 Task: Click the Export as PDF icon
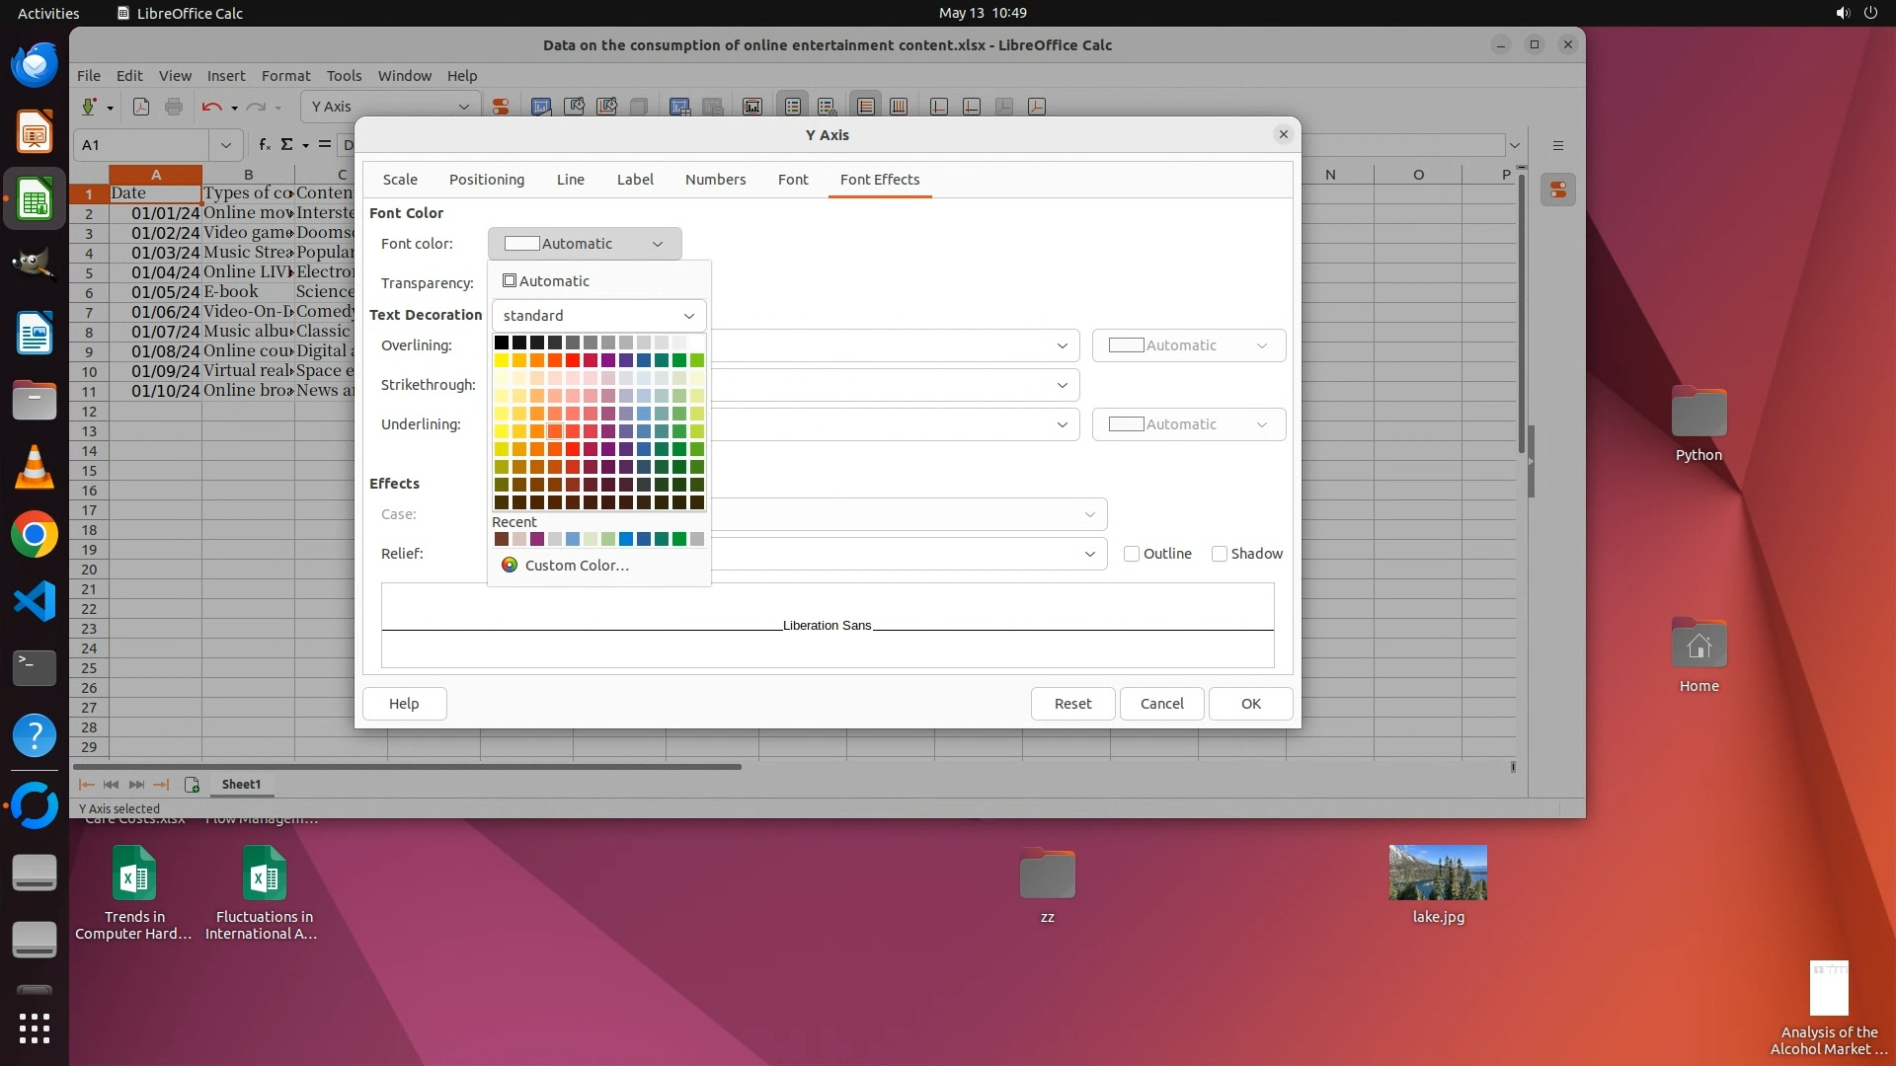(x=141, y=107)
